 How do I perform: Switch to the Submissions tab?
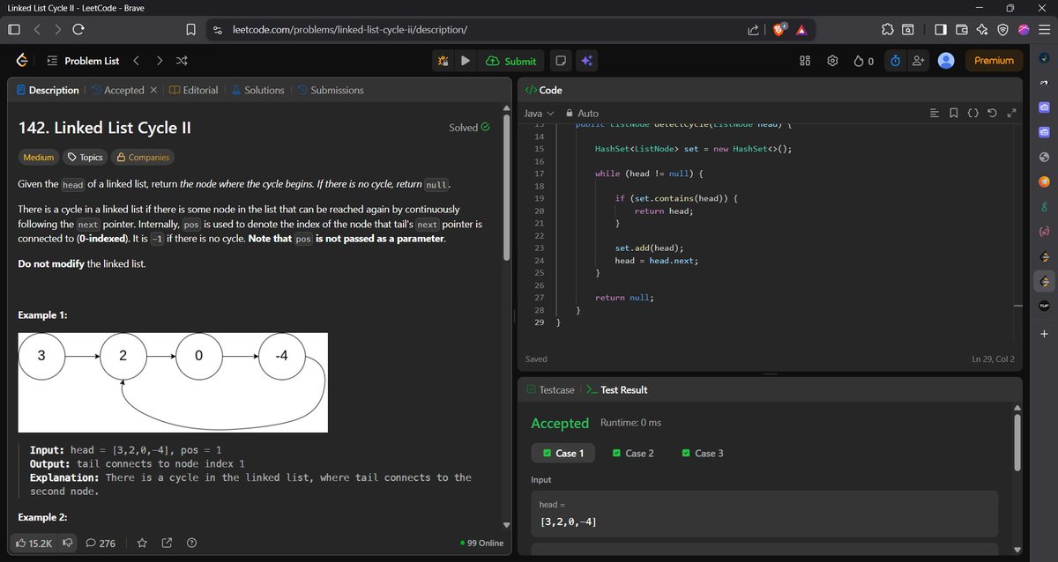[330, 90]
